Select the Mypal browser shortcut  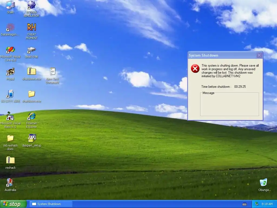11,74
